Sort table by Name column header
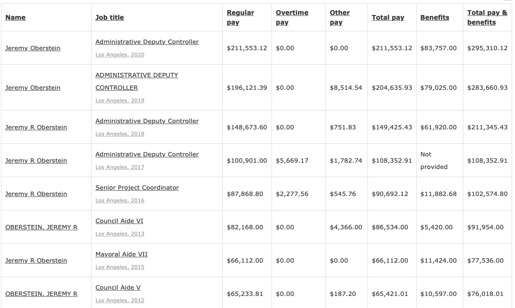The height and width of the screenshot is (308, 515). pyautogui.click(x=15, y=17)
